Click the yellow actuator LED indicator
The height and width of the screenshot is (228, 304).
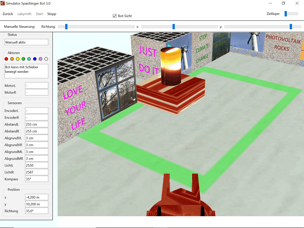click(x=18, y=59)
